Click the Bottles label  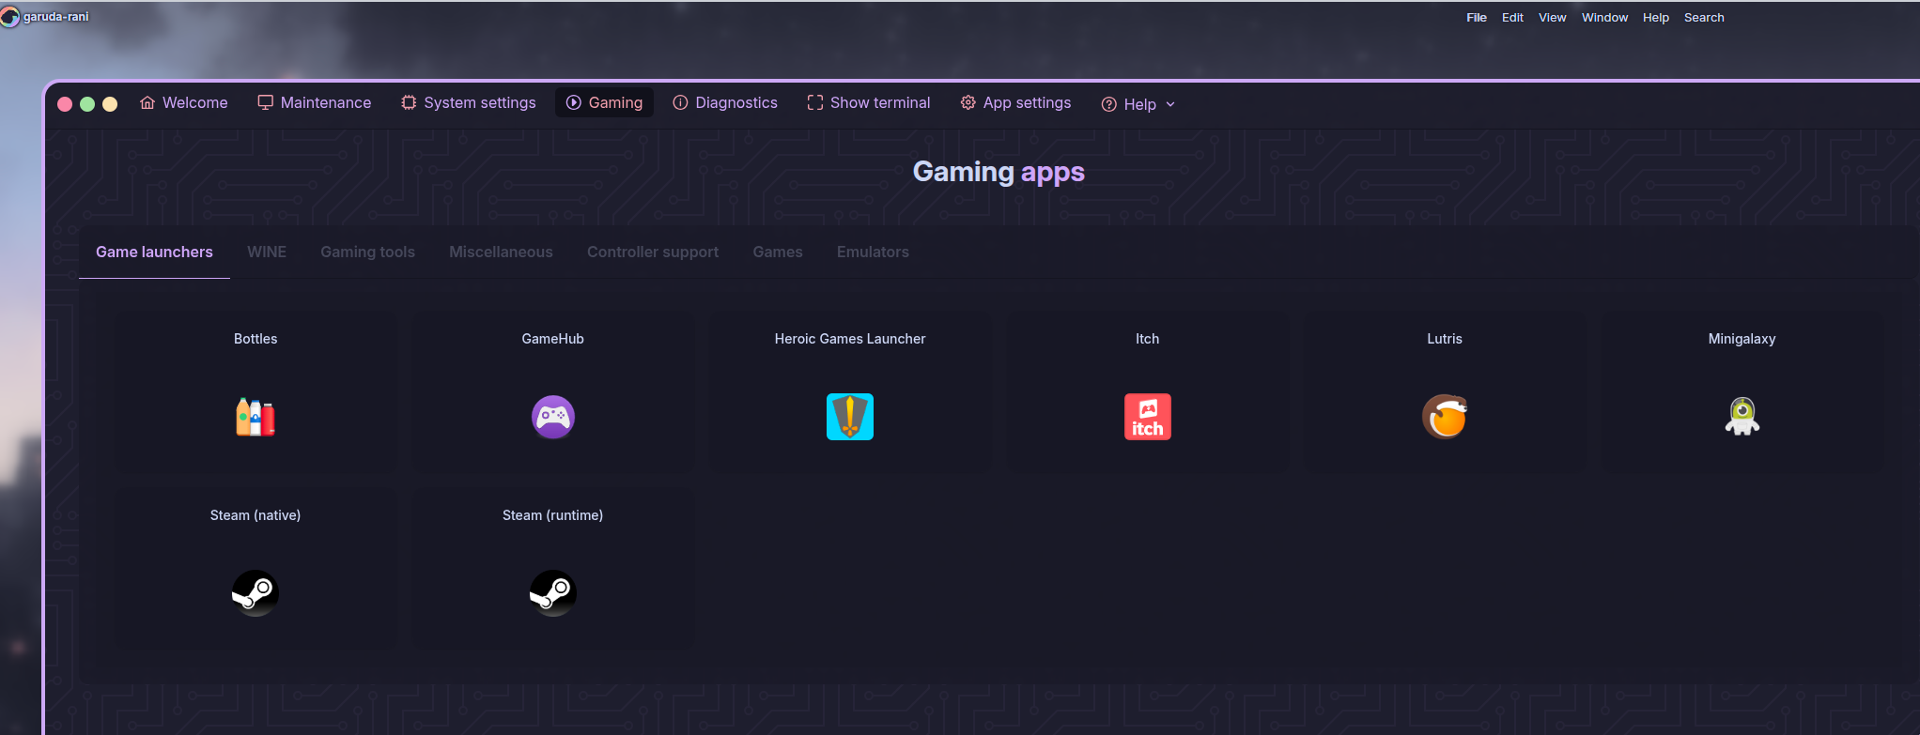click(255, 339)
